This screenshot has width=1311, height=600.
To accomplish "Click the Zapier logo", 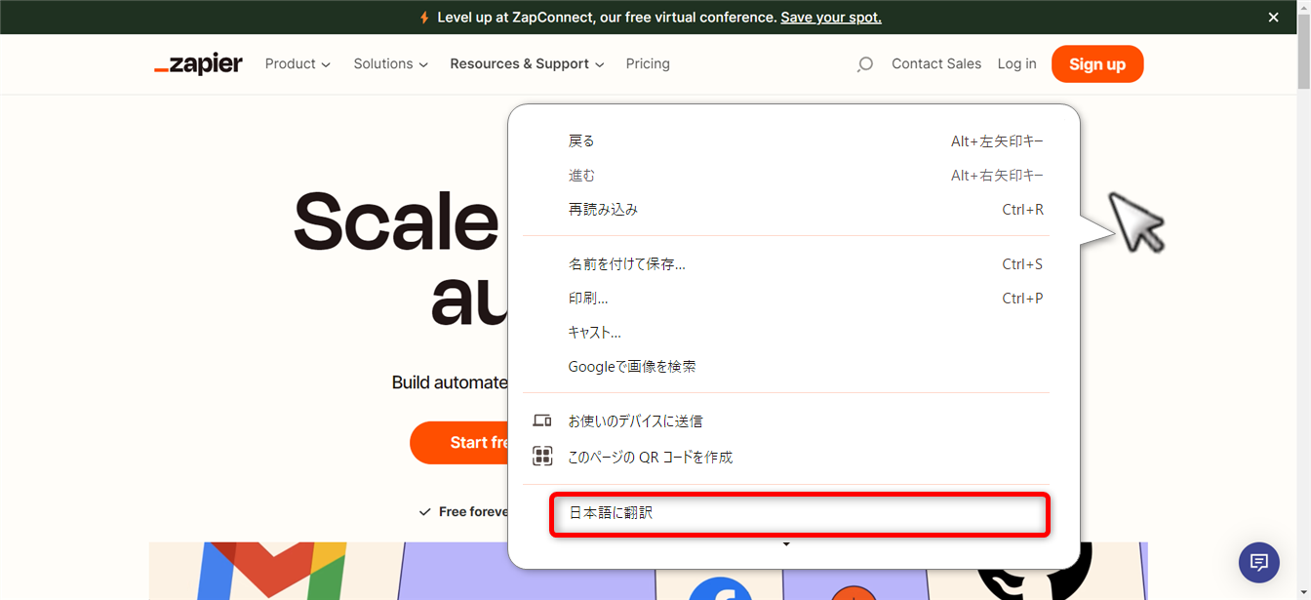I will click(198, 63).
